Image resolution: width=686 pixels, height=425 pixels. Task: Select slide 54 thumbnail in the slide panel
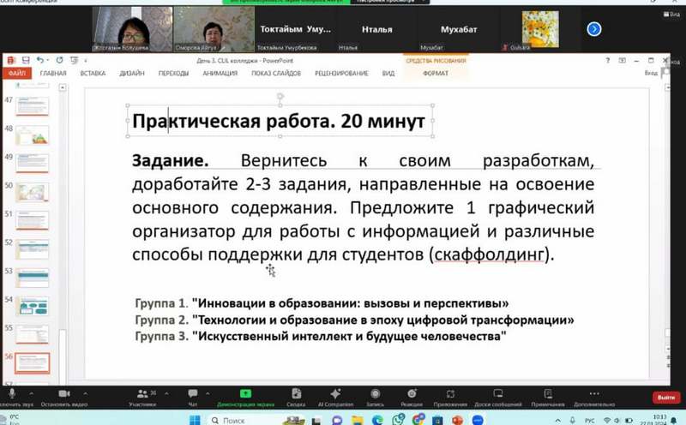[x=33, y=305]
